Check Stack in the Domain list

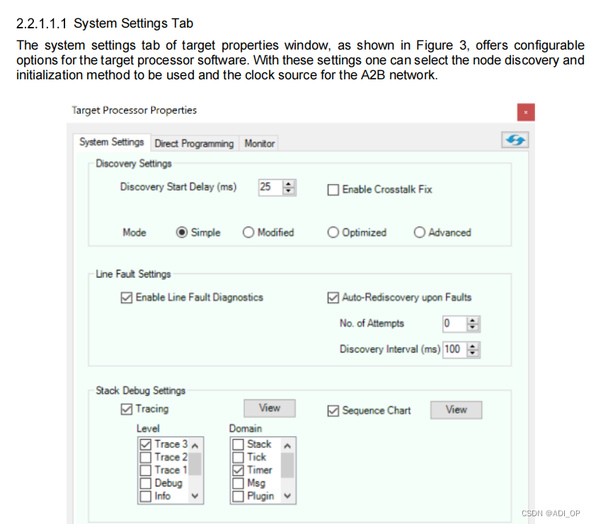point(238,445)
